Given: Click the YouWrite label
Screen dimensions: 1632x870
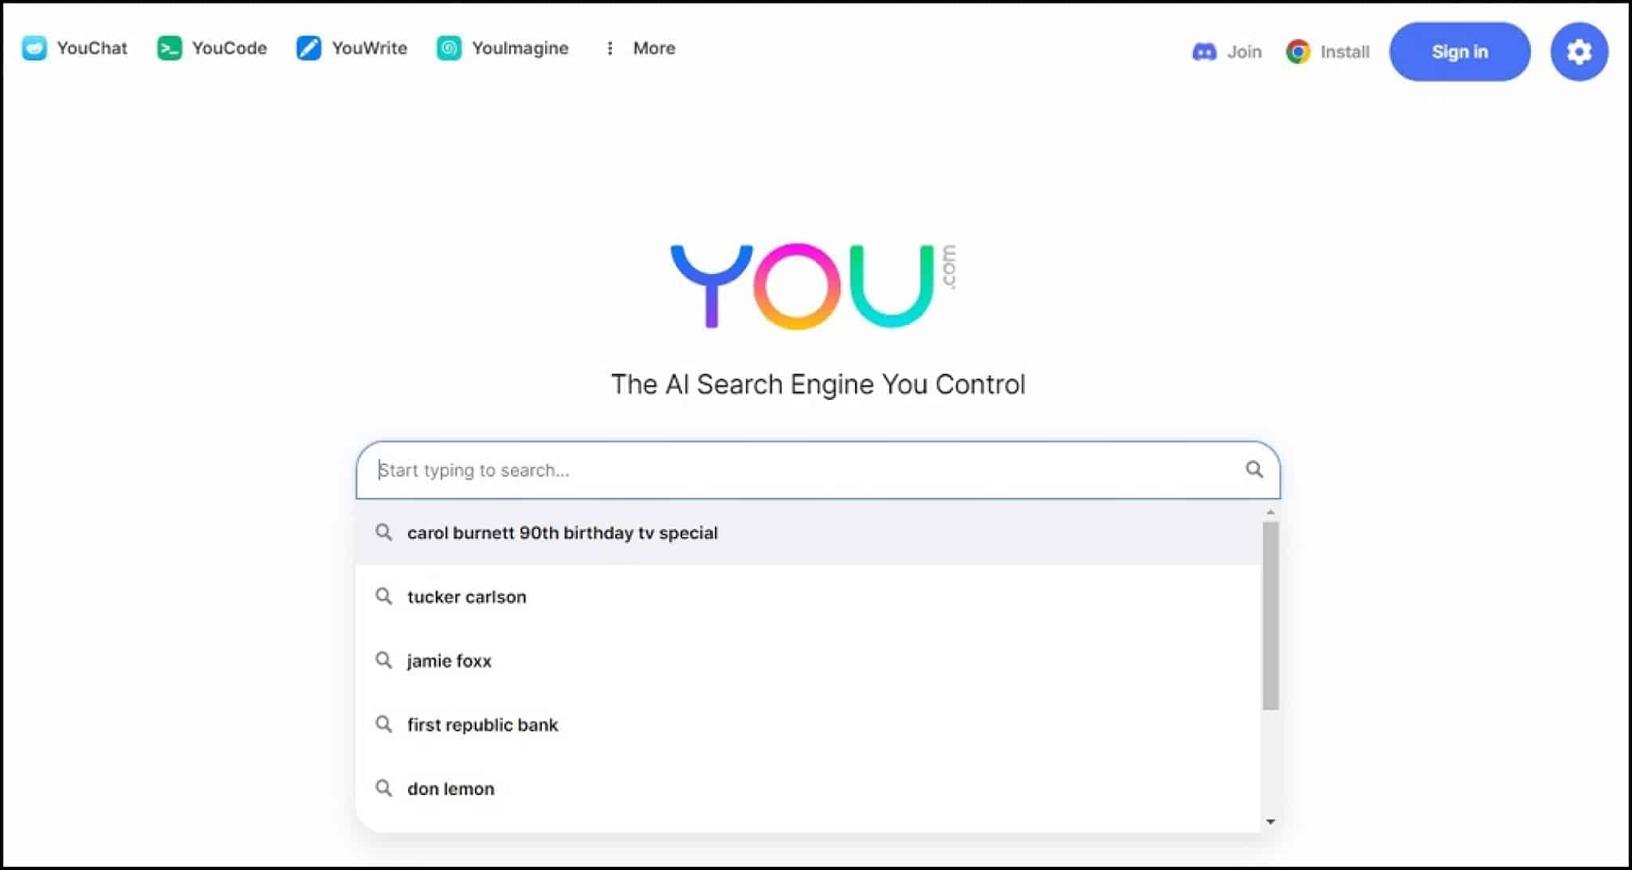Looking at the screenshot, I should tap(370, 49).
